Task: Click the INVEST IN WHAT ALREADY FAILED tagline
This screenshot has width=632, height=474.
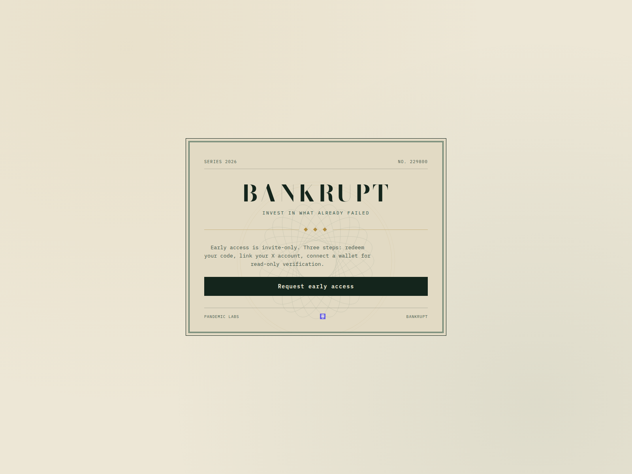Action: [x=316, y=213]
